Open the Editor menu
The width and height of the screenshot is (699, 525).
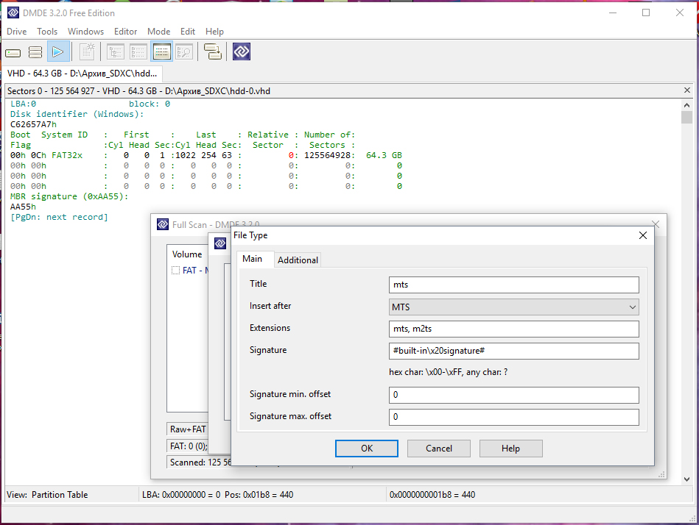click(x=125, y=32)
